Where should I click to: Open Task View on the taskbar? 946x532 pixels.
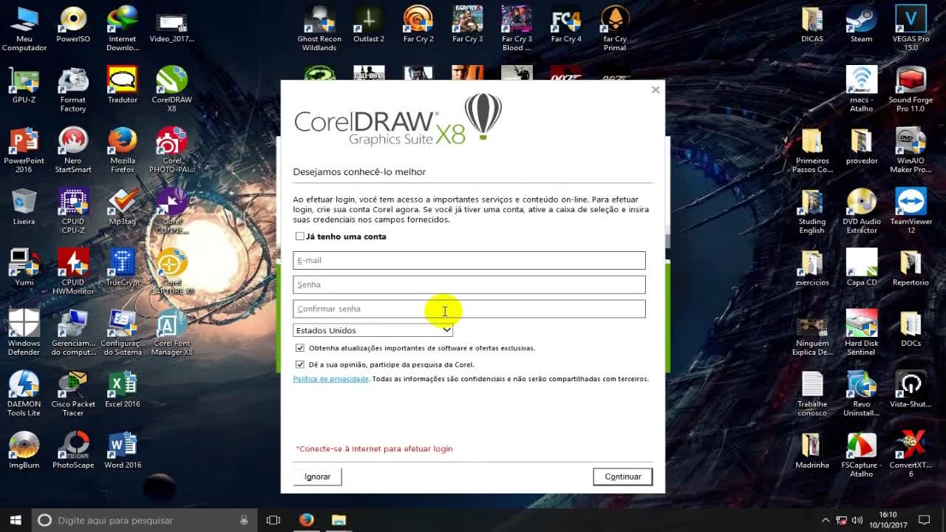click(273, 520)
